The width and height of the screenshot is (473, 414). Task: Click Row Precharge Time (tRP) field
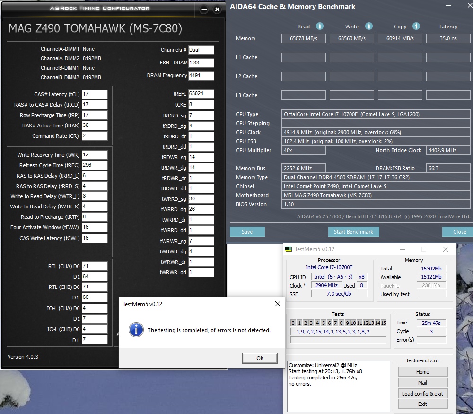click(x=95, y=115)
